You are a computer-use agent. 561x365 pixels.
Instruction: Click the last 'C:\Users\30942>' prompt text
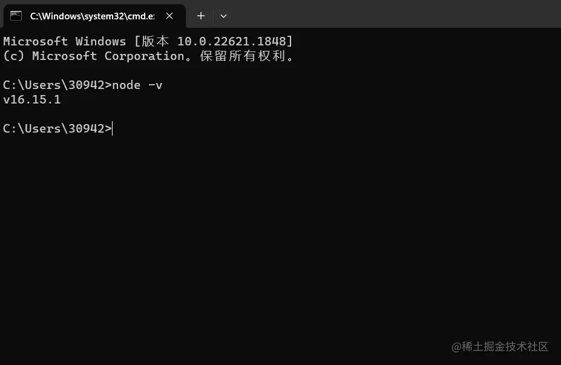pos(57,128)
